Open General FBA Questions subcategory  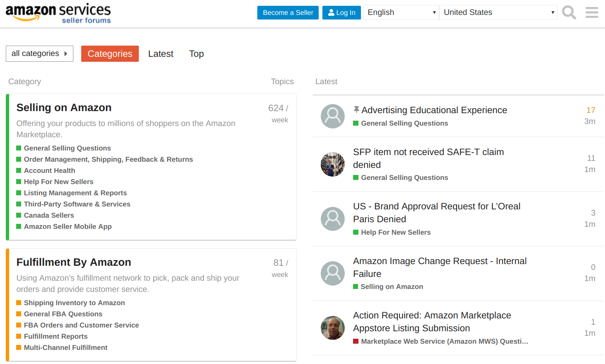(x=63, y=314)
